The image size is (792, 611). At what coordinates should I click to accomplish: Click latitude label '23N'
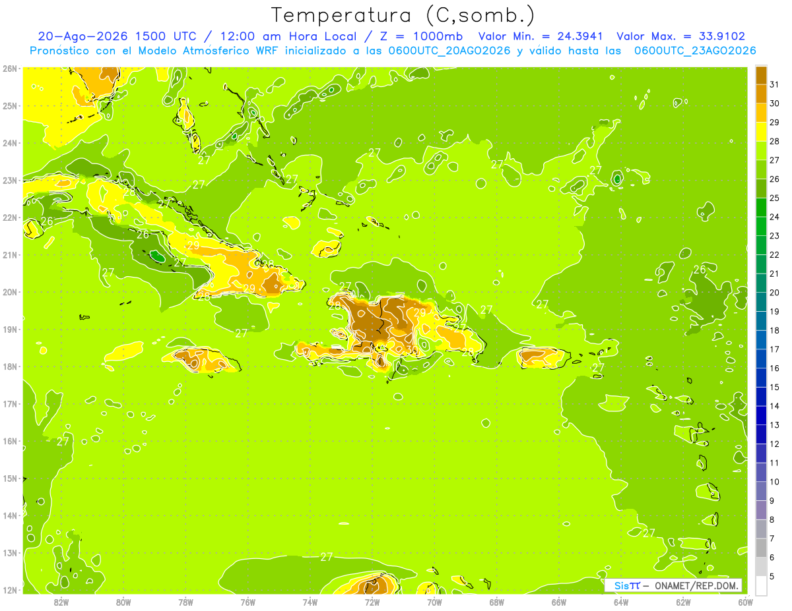pyautogui.click(x=10, y=180)
